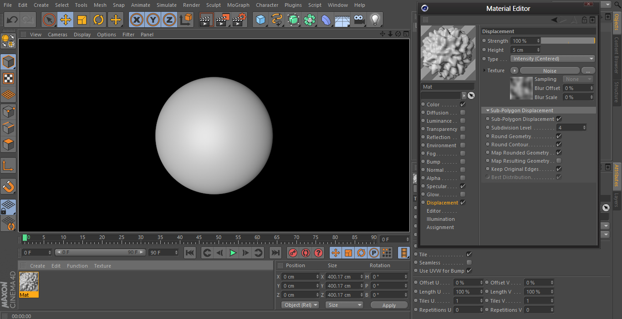Viewport: 622px width, 319px height.
Task: Open the displacement Type dropdown
Action: (553, 59)
